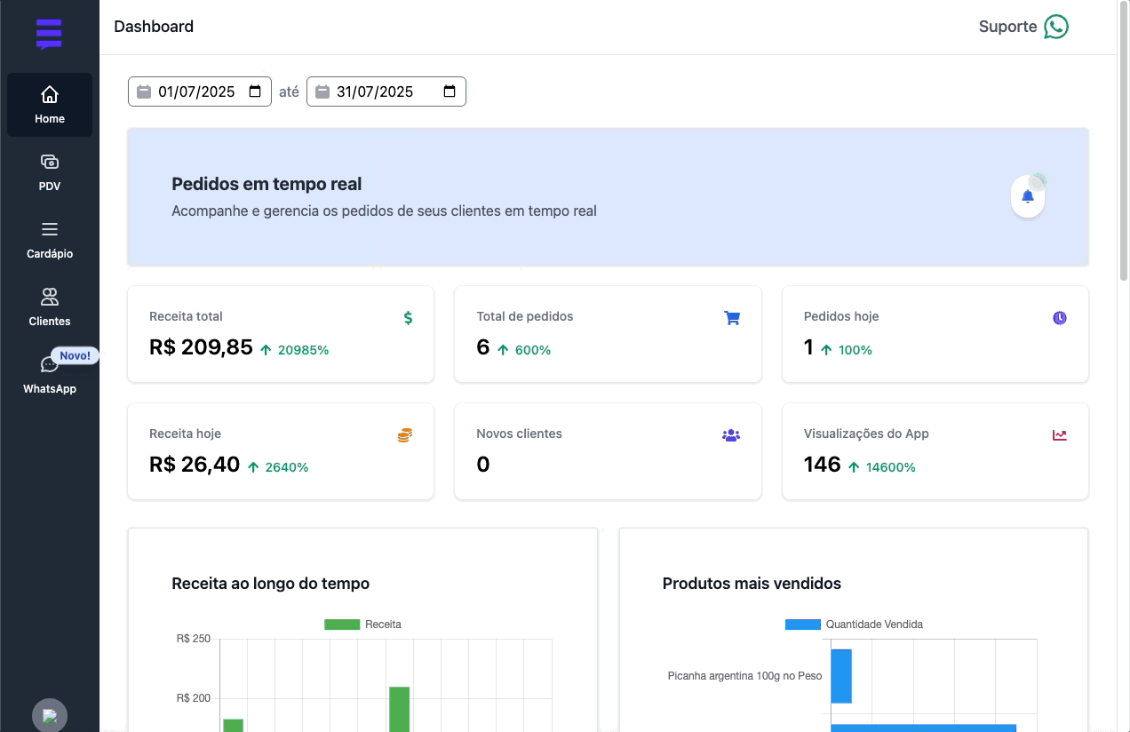Viewport: 1130px width, 732px height.
Task: Click the blue shopping cart icon
Action: pyautogui.click(x=732, y=318)
